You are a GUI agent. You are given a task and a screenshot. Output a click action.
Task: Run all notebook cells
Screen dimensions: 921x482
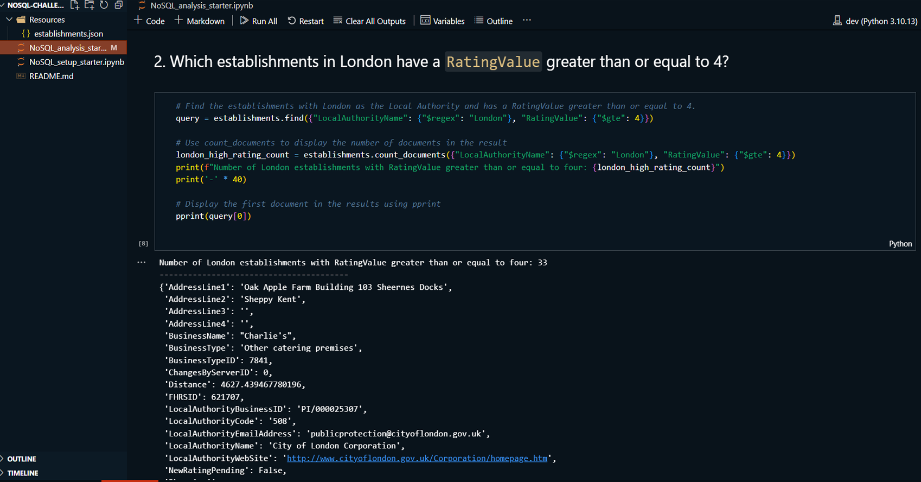point(258,21)
